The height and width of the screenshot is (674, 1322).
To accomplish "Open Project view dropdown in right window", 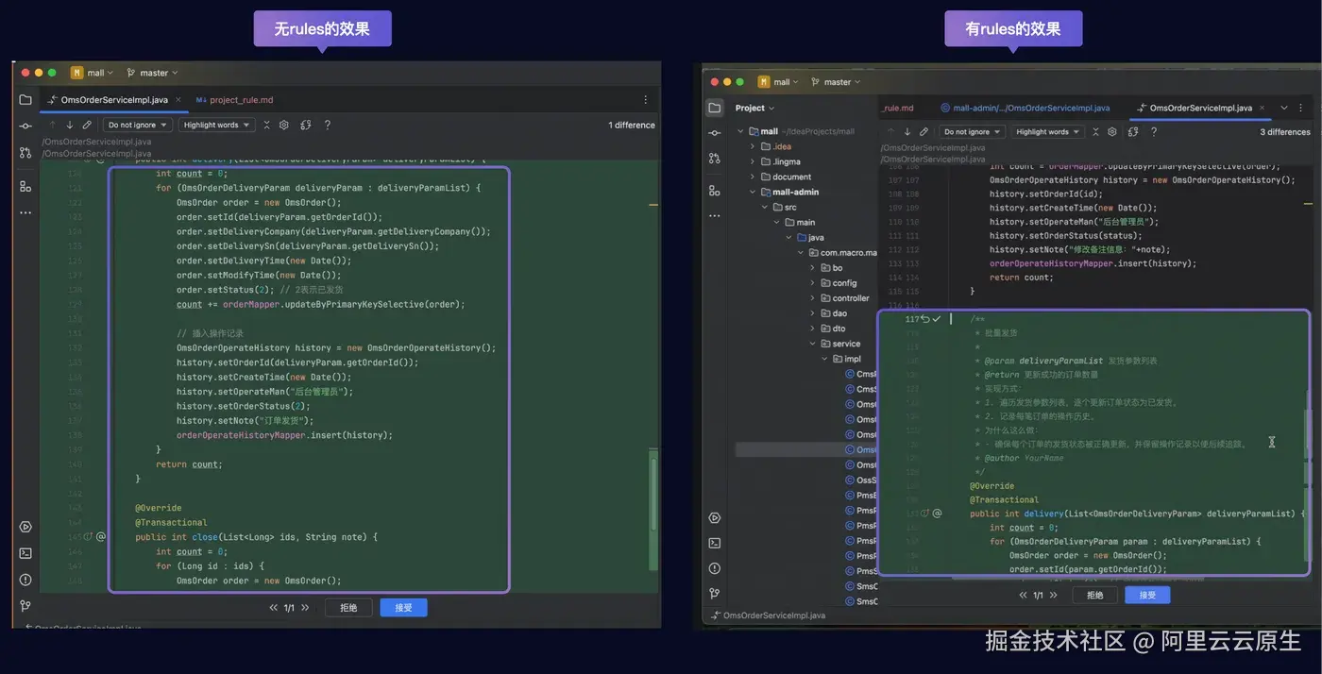I will (x=755, y=108).
